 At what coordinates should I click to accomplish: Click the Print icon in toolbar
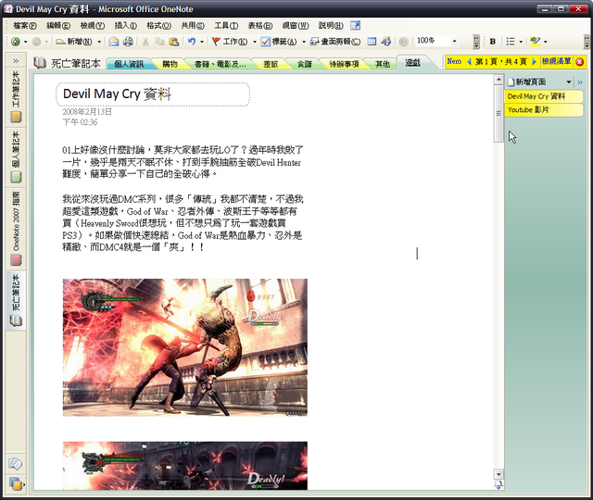tap(128, 42)
